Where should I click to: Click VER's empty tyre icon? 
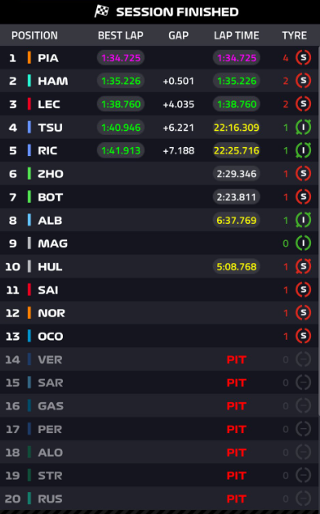[x=304, y=360]
